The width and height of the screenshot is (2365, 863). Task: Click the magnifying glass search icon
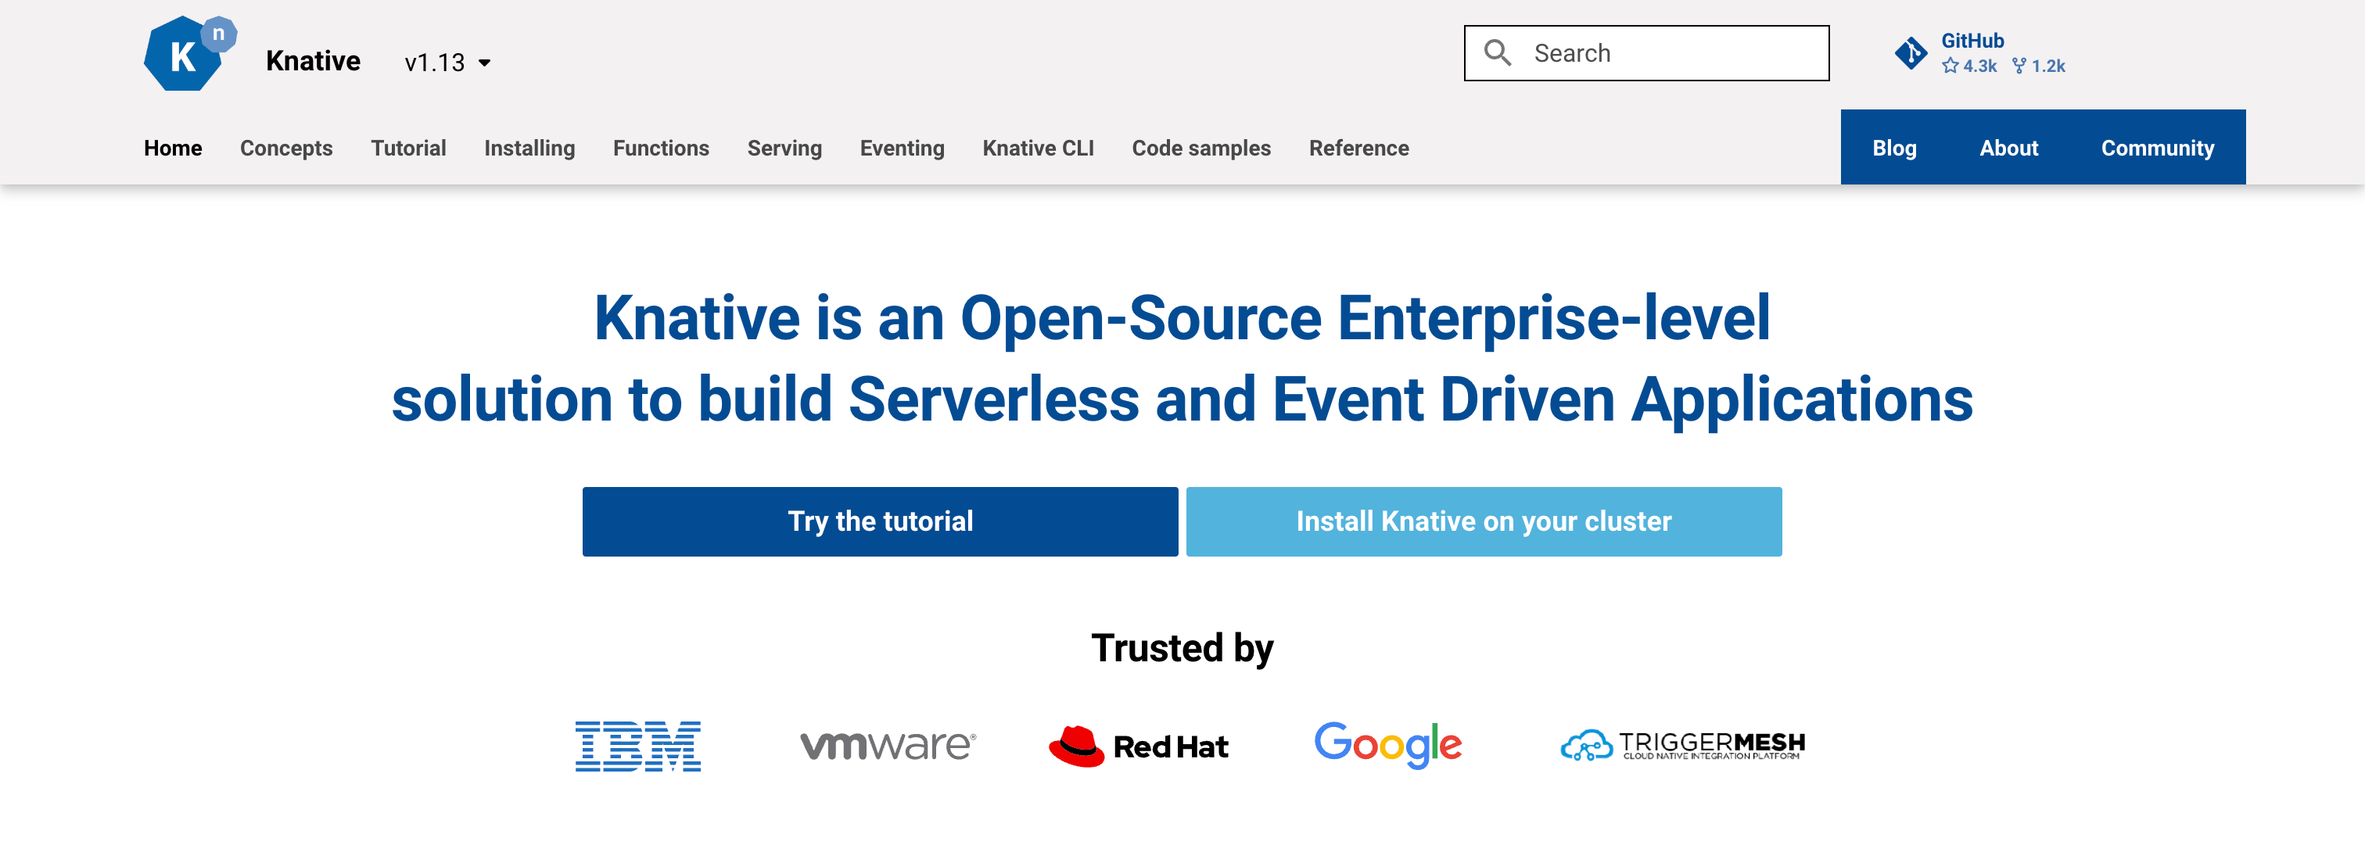[1498, 52]
